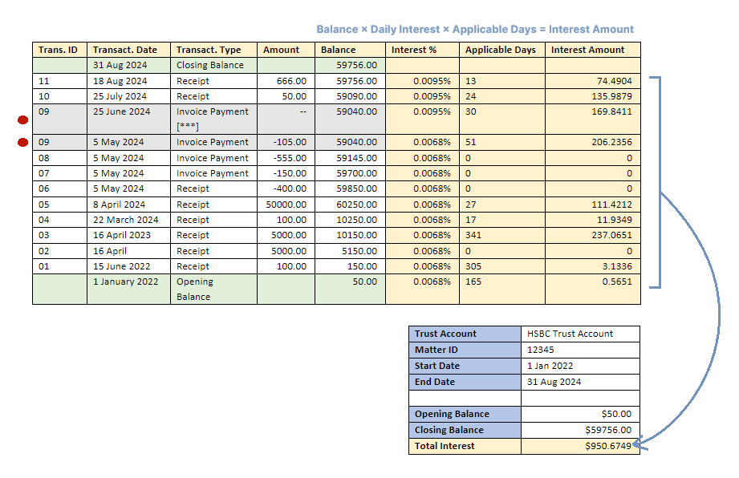Click the -555.00 amount cell
This screenshot has width=739, height=478.
pyautogui.click(x=286, y=158)
